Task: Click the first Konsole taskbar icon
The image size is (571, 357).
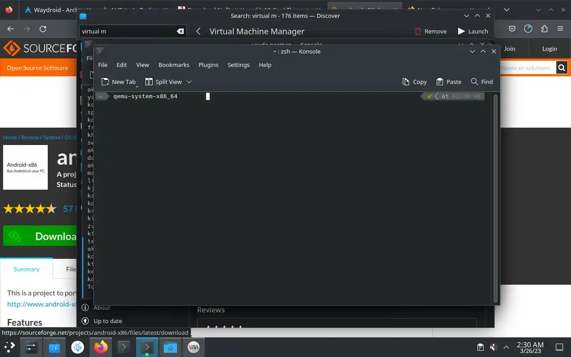Action: (124, 347)
